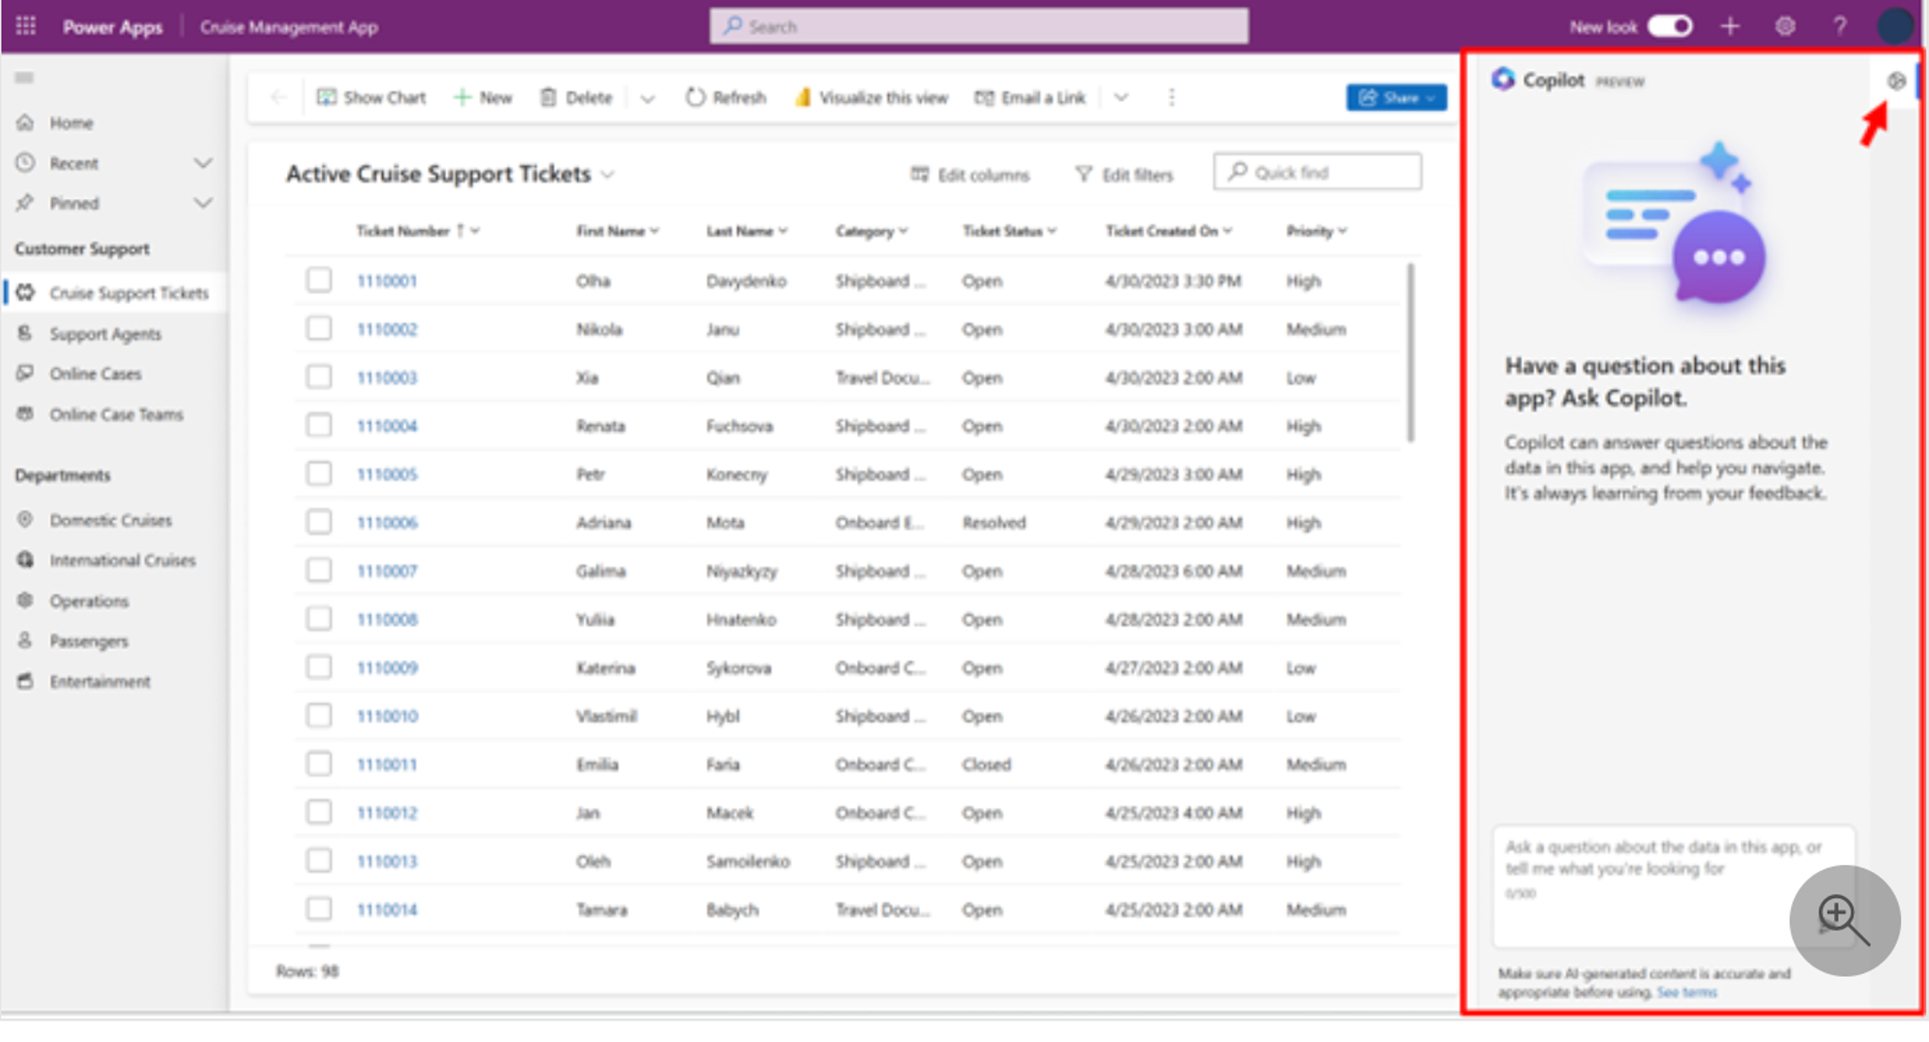
Task: Select the checkbox for ticket 1110006
Action: pos(319,523)
